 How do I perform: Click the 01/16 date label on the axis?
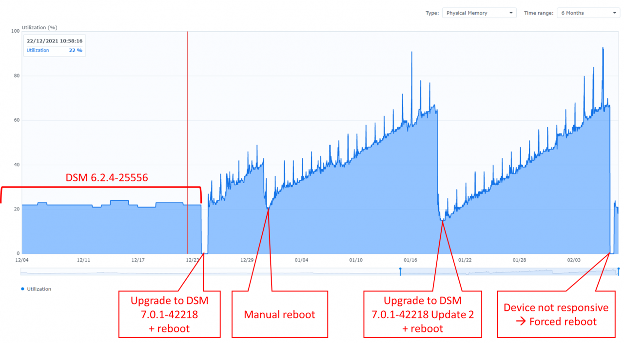(410, 260)
